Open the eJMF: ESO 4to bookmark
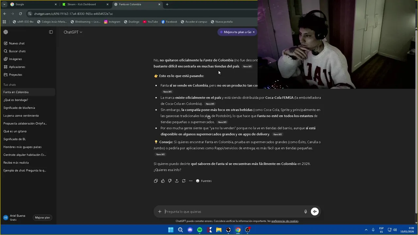This screenshot has width=418, height=235. [x=23, y=22]
